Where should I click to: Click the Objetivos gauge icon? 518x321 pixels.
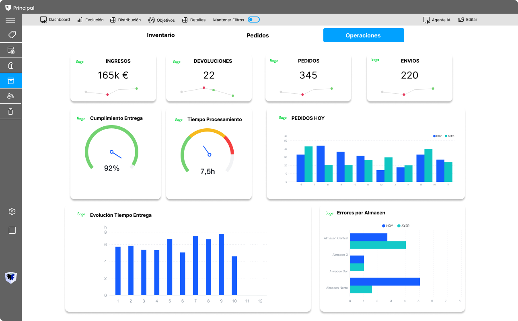point(161,19)
